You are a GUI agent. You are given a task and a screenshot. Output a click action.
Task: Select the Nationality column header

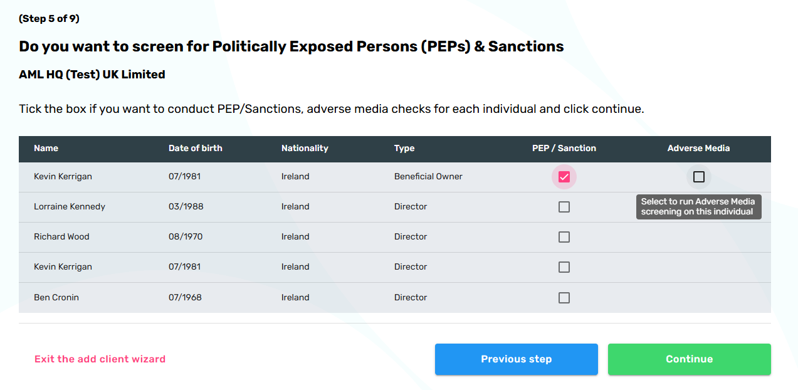(x=305, y=149)
